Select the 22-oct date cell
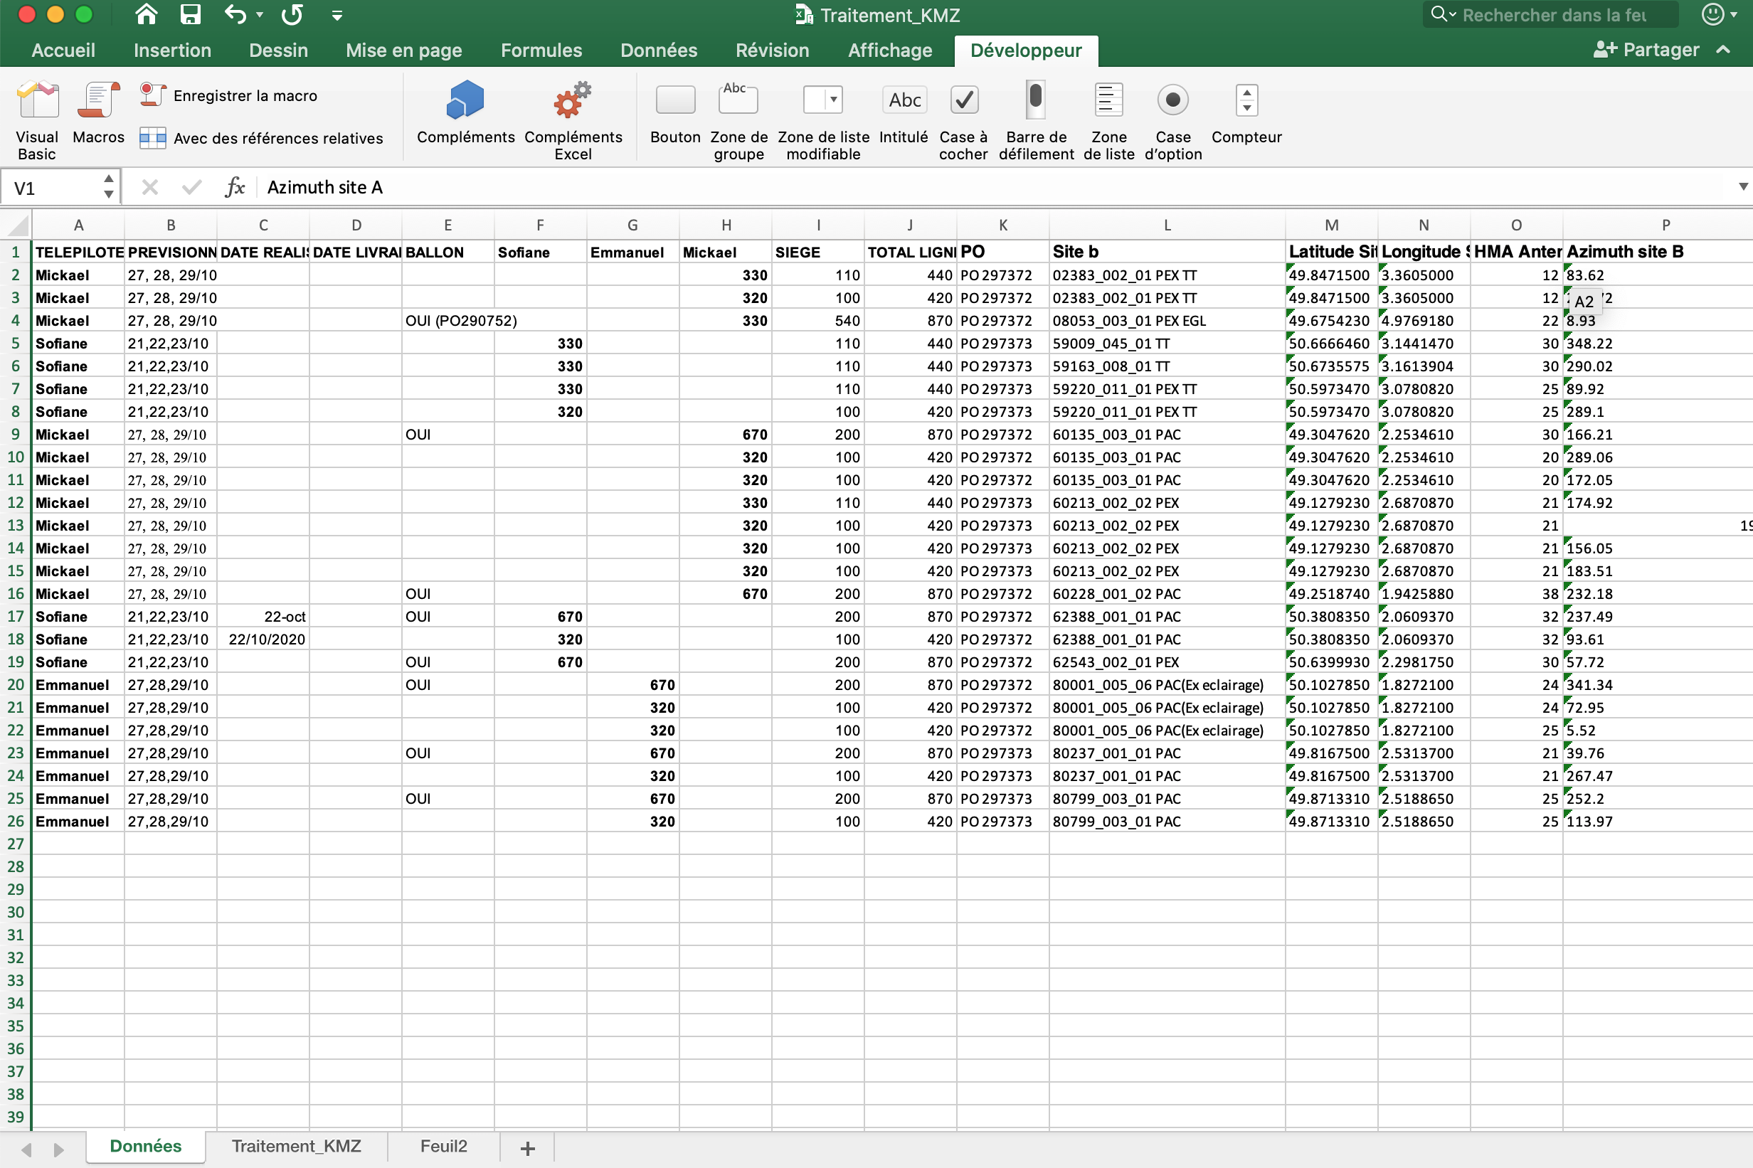The image size is (1753, 1168). point(263,616)
